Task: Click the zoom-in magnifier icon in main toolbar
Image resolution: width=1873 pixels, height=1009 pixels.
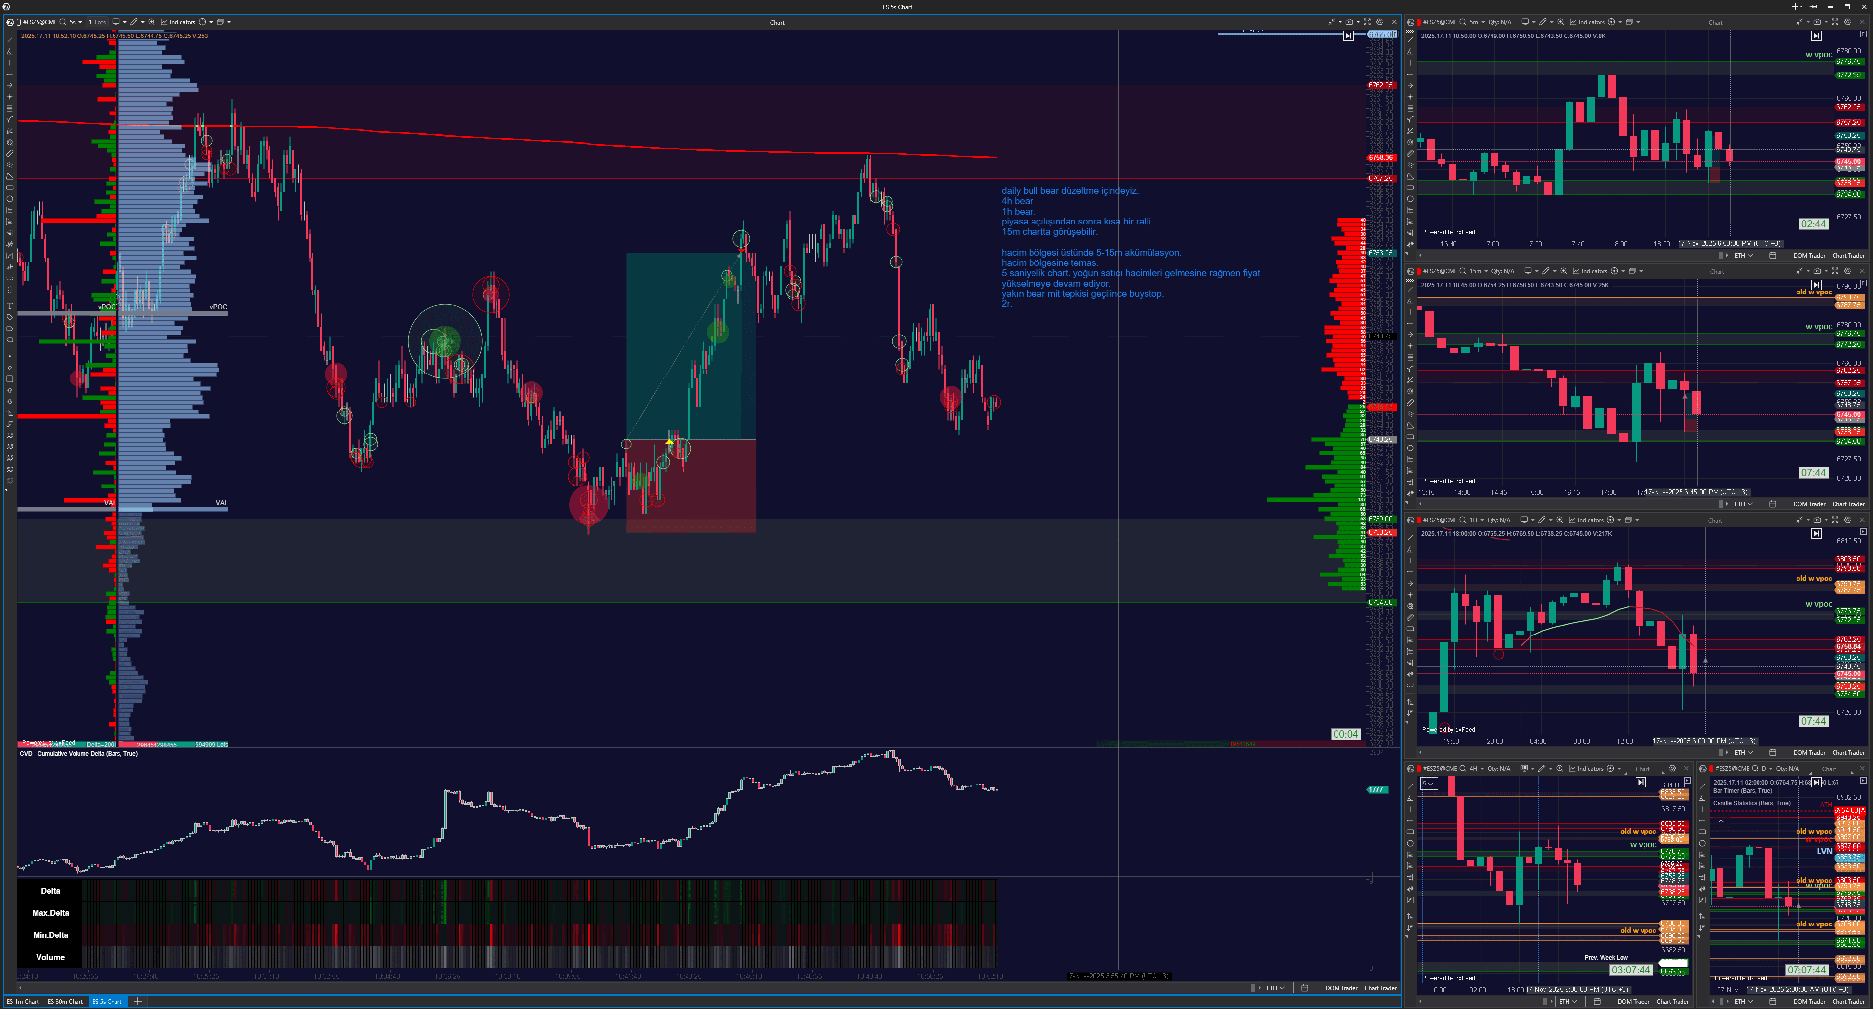Action: click(152, 22)
